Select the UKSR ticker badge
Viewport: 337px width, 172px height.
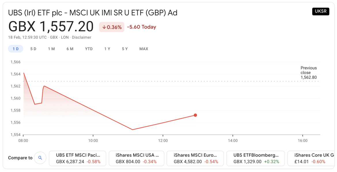click(x=321, y=12)
